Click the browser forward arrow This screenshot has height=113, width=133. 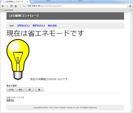point(7,6)
